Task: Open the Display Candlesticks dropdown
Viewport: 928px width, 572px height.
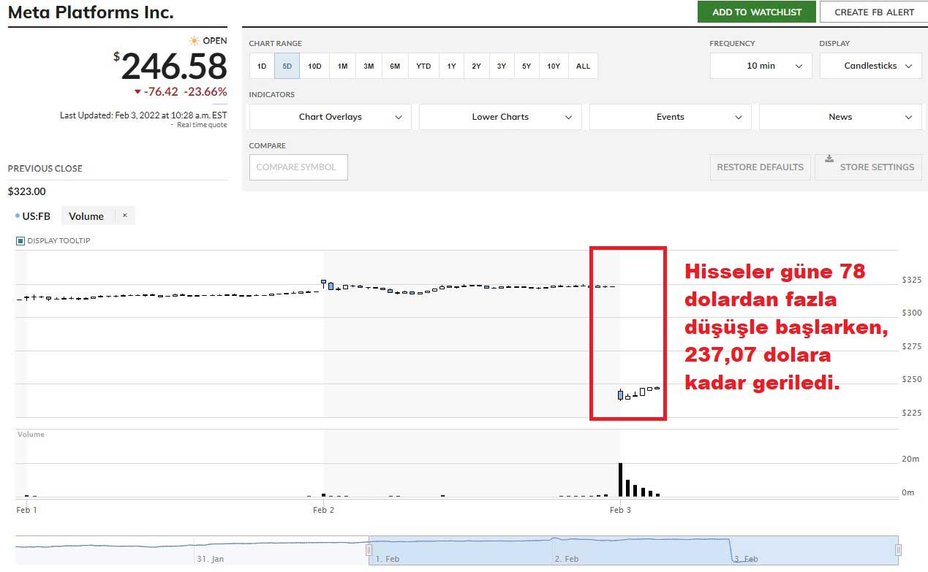Action: (x=870, y=66)
